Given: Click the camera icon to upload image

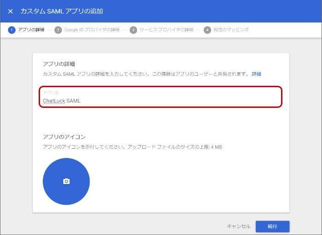Looking at the screenshot, I should click(x=66, y=181).
